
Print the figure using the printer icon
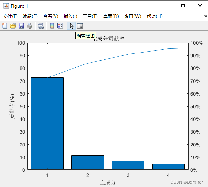coord(30,26)
